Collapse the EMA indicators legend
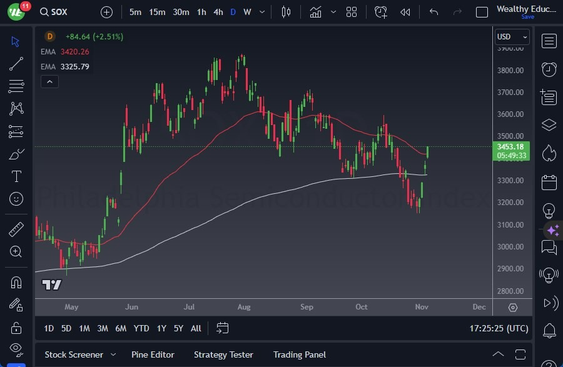The height and width of the screenshot is (367, 563). 49,81
